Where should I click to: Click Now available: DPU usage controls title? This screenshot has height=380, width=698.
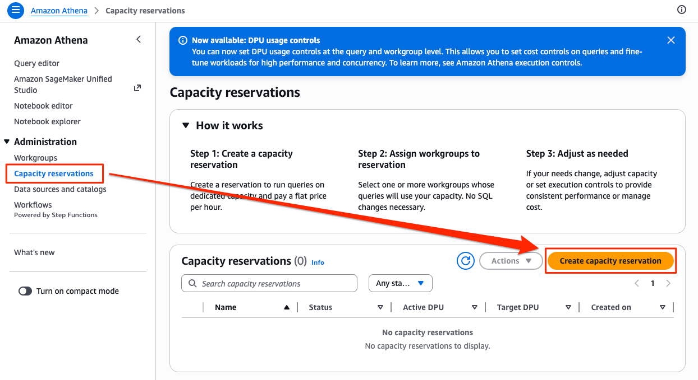coord(256,40)
